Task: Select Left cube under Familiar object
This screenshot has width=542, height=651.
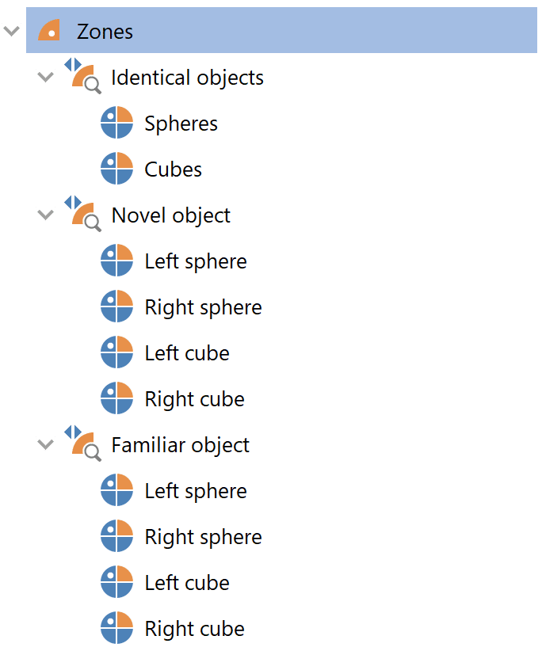Action: tap(187, 582)
